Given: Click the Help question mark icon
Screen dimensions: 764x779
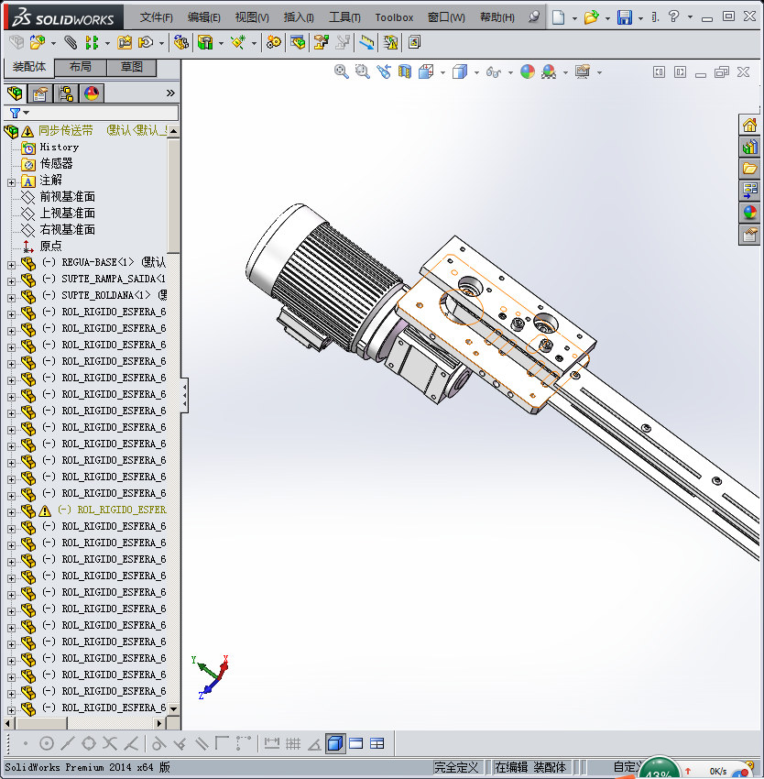Looking at the screenshot, I should pos(673,16).
